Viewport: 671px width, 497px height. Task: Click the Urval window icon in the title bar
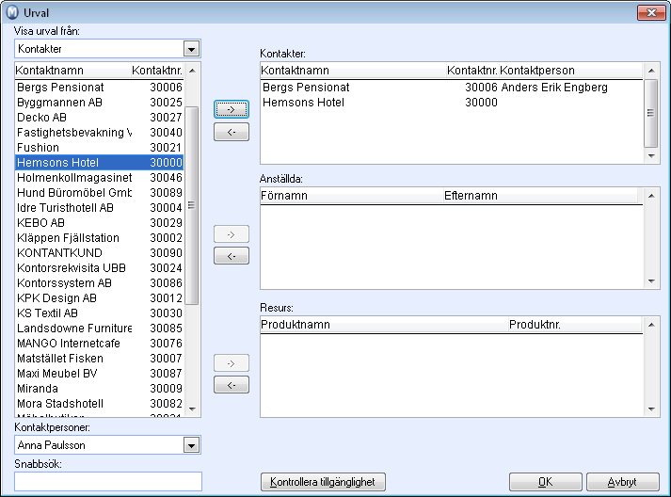12,12
